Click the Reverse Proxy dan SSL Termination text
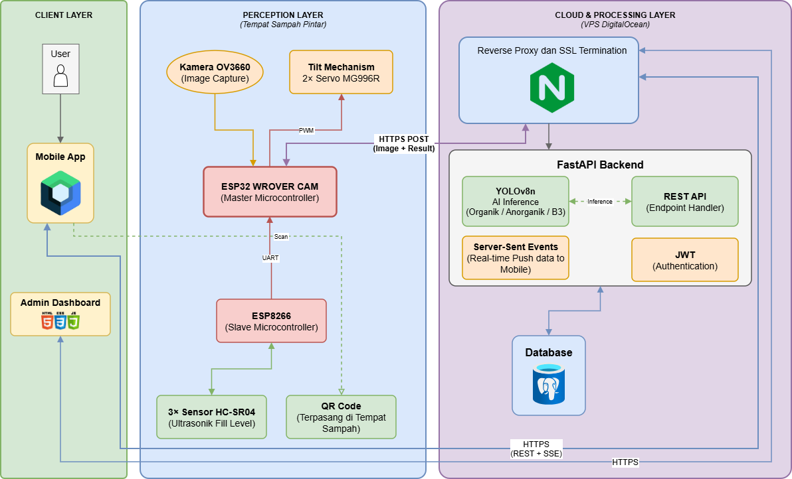 [551, 50]
